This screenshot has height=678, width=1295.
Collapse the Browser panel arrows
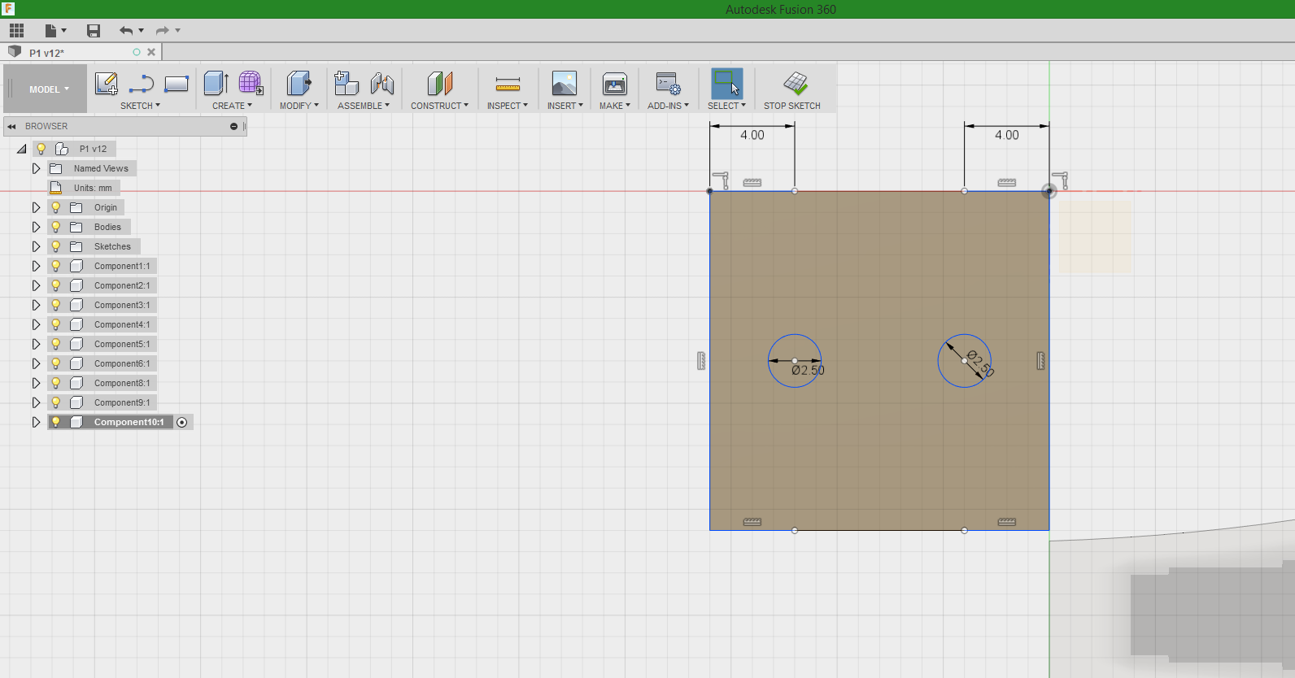point(12,127)
